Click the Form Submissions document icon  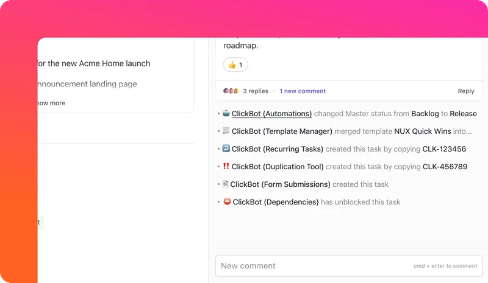click(225, 184)
